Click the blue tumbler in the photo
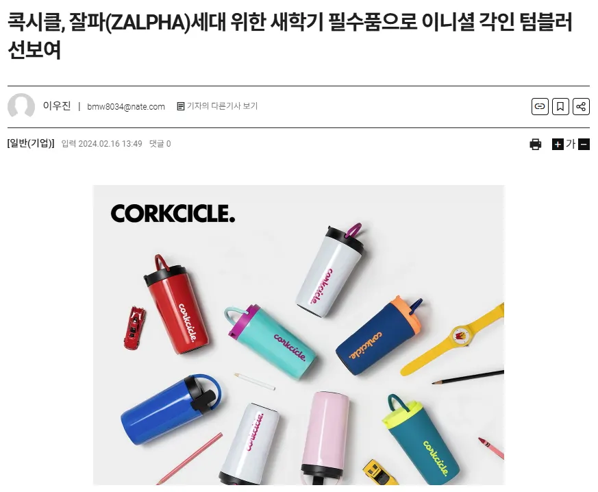The width and height of the screenshot is (598, 492). (x=171, y=408)
